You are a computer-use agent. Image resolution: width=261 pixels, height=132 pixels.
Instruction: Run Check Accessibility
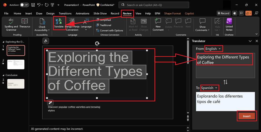(42, 25)
